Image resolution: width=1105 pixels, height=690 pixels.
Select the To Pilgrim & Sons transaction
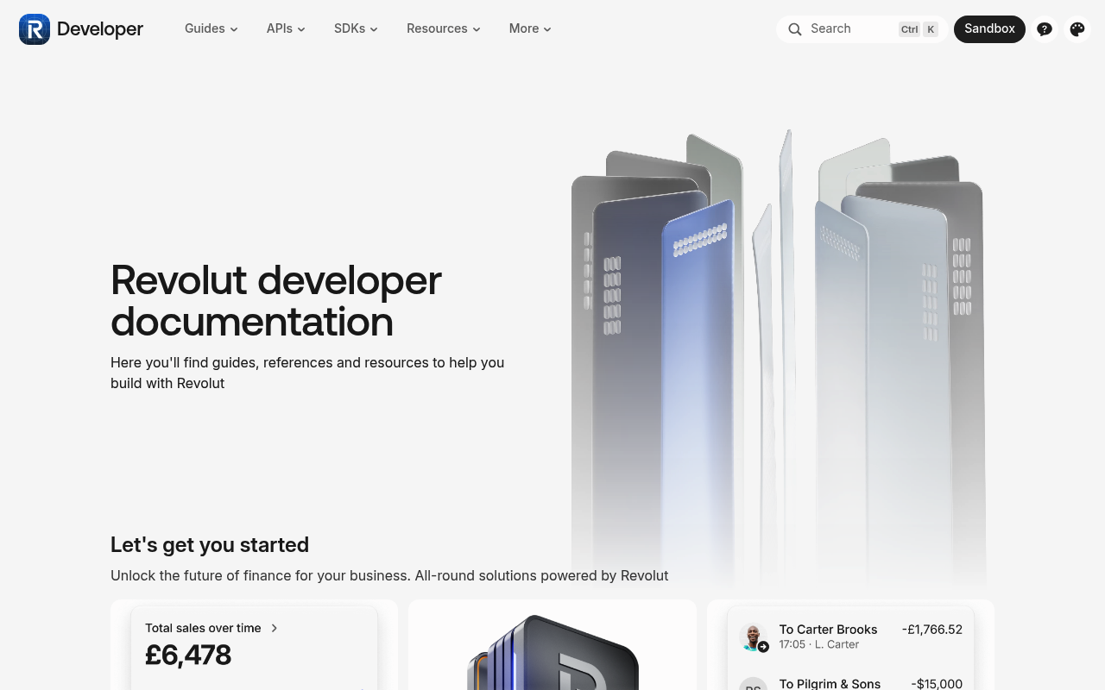coord(850,684)
